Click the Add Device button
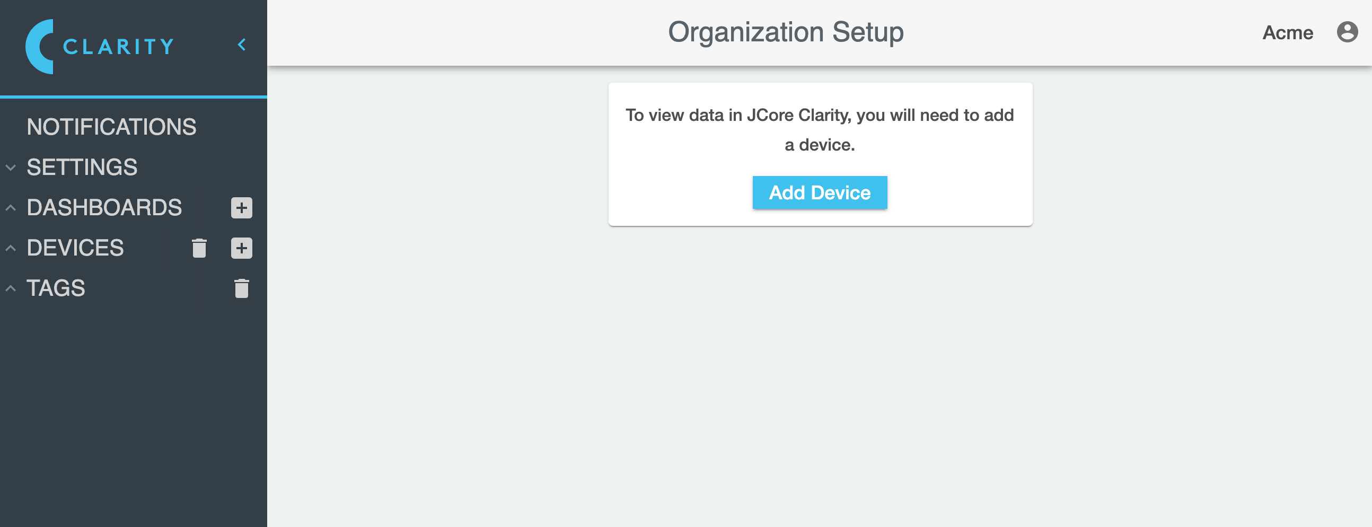The image size is (1372, 527). [x=820, y=192]
